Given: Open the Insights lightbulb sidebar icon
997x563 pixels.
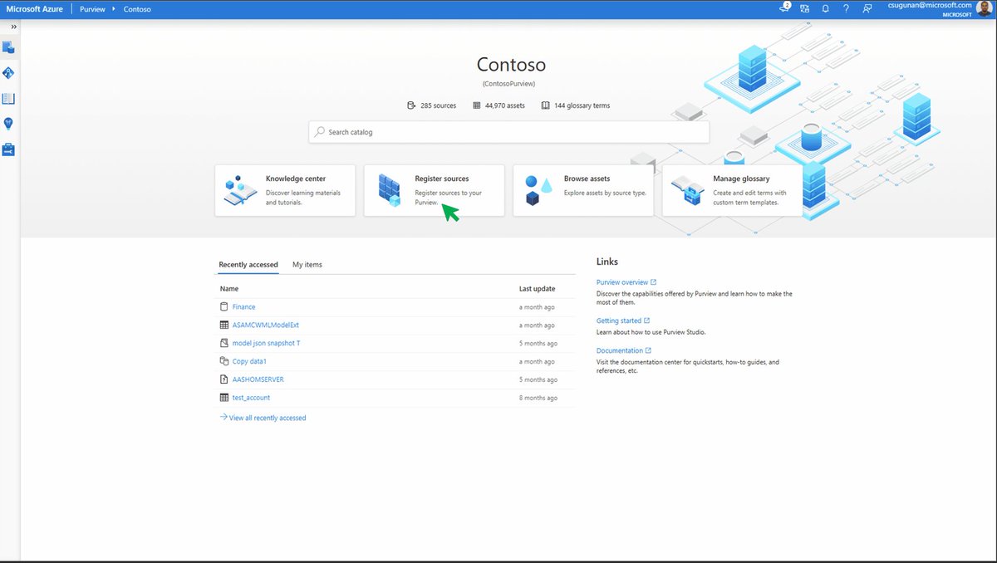Looking at the screenshot, I should tap(8, 124).
